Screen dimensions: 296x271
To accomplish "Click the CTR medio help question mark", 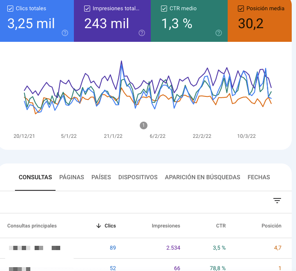I will click(219, 33).
